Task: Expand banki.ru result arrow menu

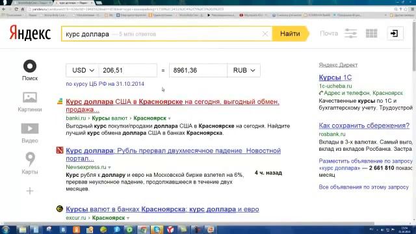Action: [169, 118]
